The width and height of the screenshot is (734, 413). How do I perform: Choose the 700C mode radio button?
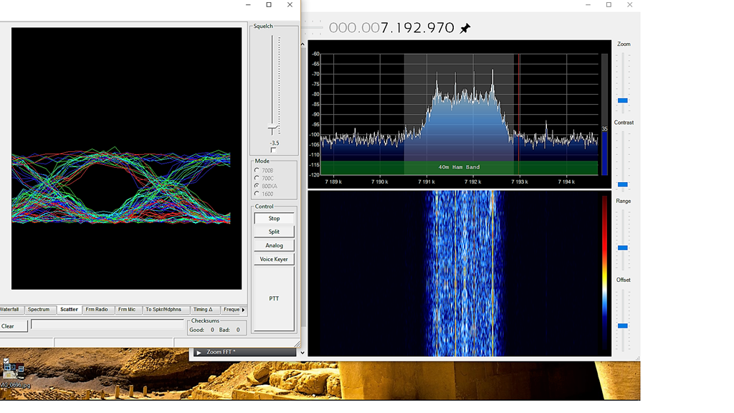tap(257, 179)
